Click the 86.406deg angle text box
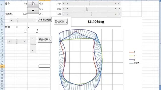The image size is (161, 90). click(x=96, y=22)
